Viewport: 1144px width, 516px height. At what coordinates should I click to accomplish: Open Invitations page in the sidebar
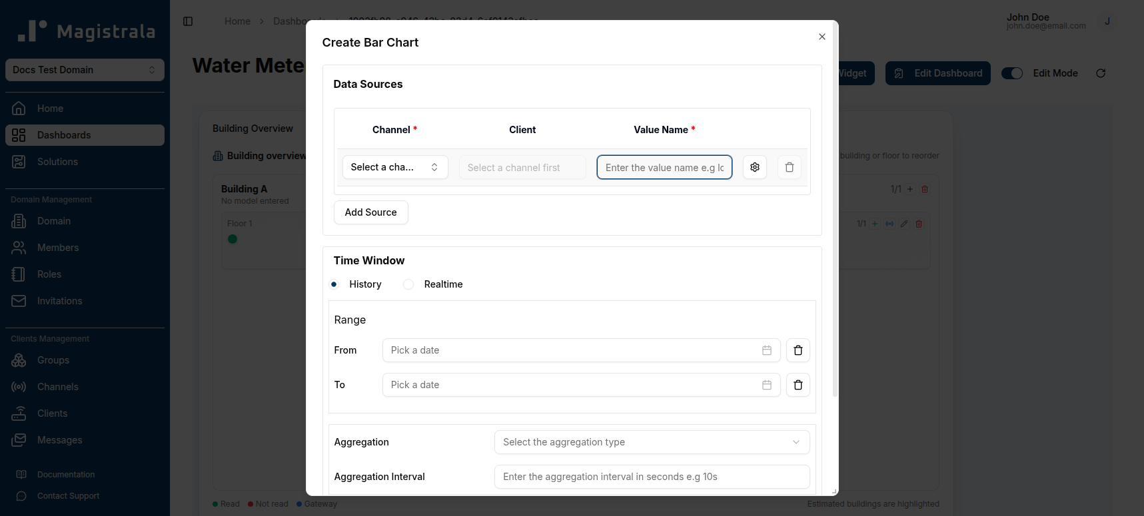click(x=85, y=301)
